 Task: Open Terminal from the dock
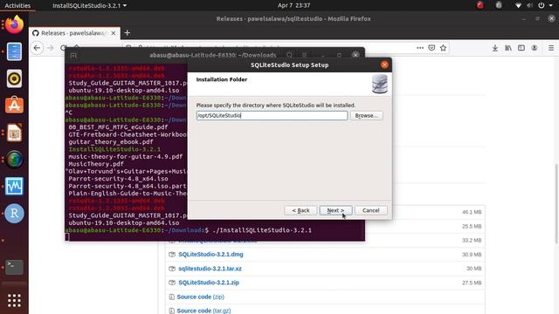14,267
